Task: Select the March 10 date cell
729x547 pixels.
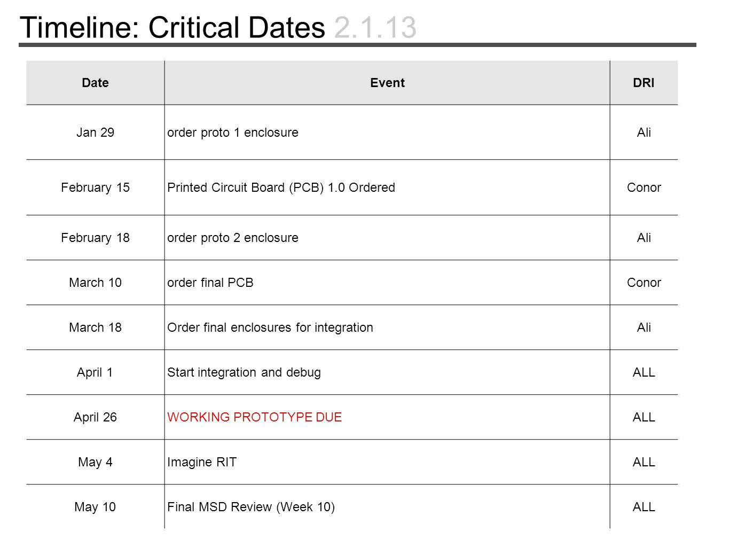Action: (x=95, y=283)
